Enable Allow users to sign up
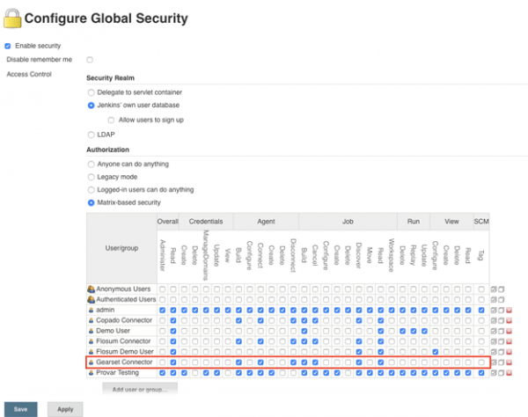 111,121
